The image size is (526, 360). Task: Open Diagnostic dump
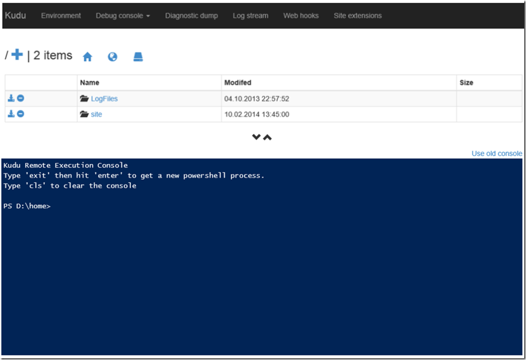[x=192, y=16]
